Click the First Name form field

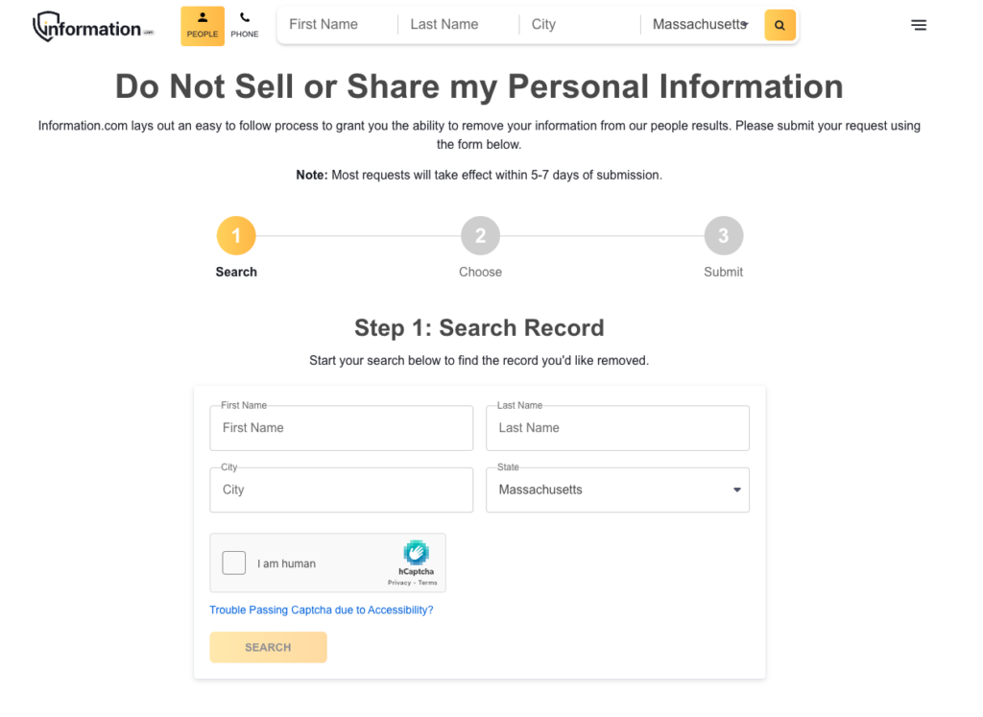click(341, 427)
